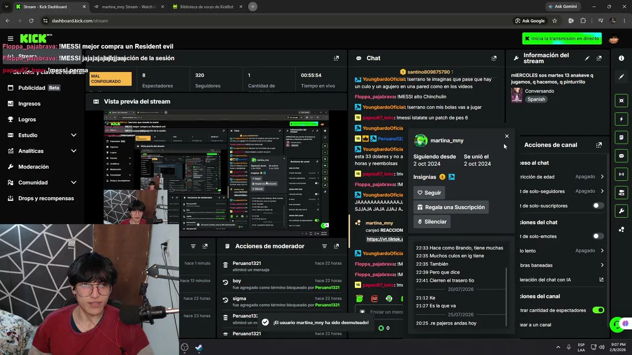Pop out the Chat panel
The image size is (632, 355).
click(494, 58)
